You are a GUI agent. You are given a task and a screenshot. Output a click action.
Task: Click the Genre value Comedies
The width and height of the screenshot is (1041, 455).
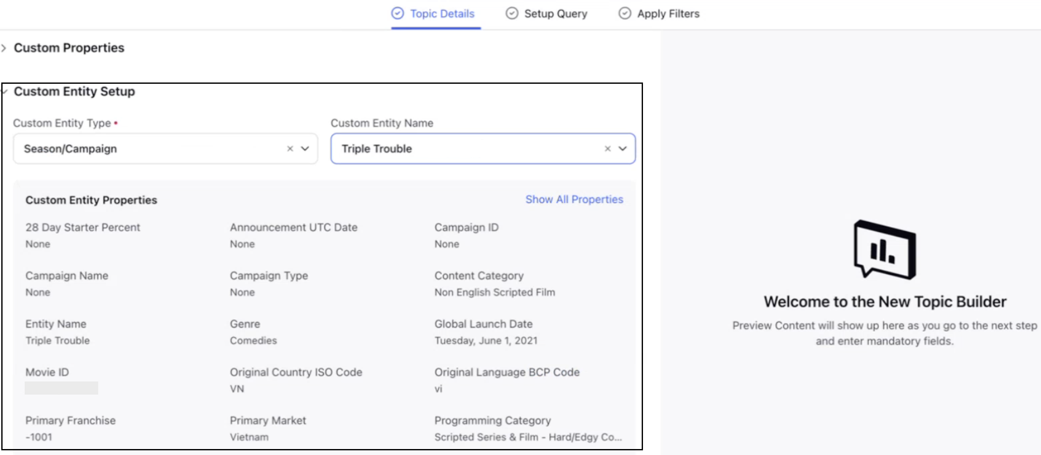pyautogui.click(x=253, y=341)
